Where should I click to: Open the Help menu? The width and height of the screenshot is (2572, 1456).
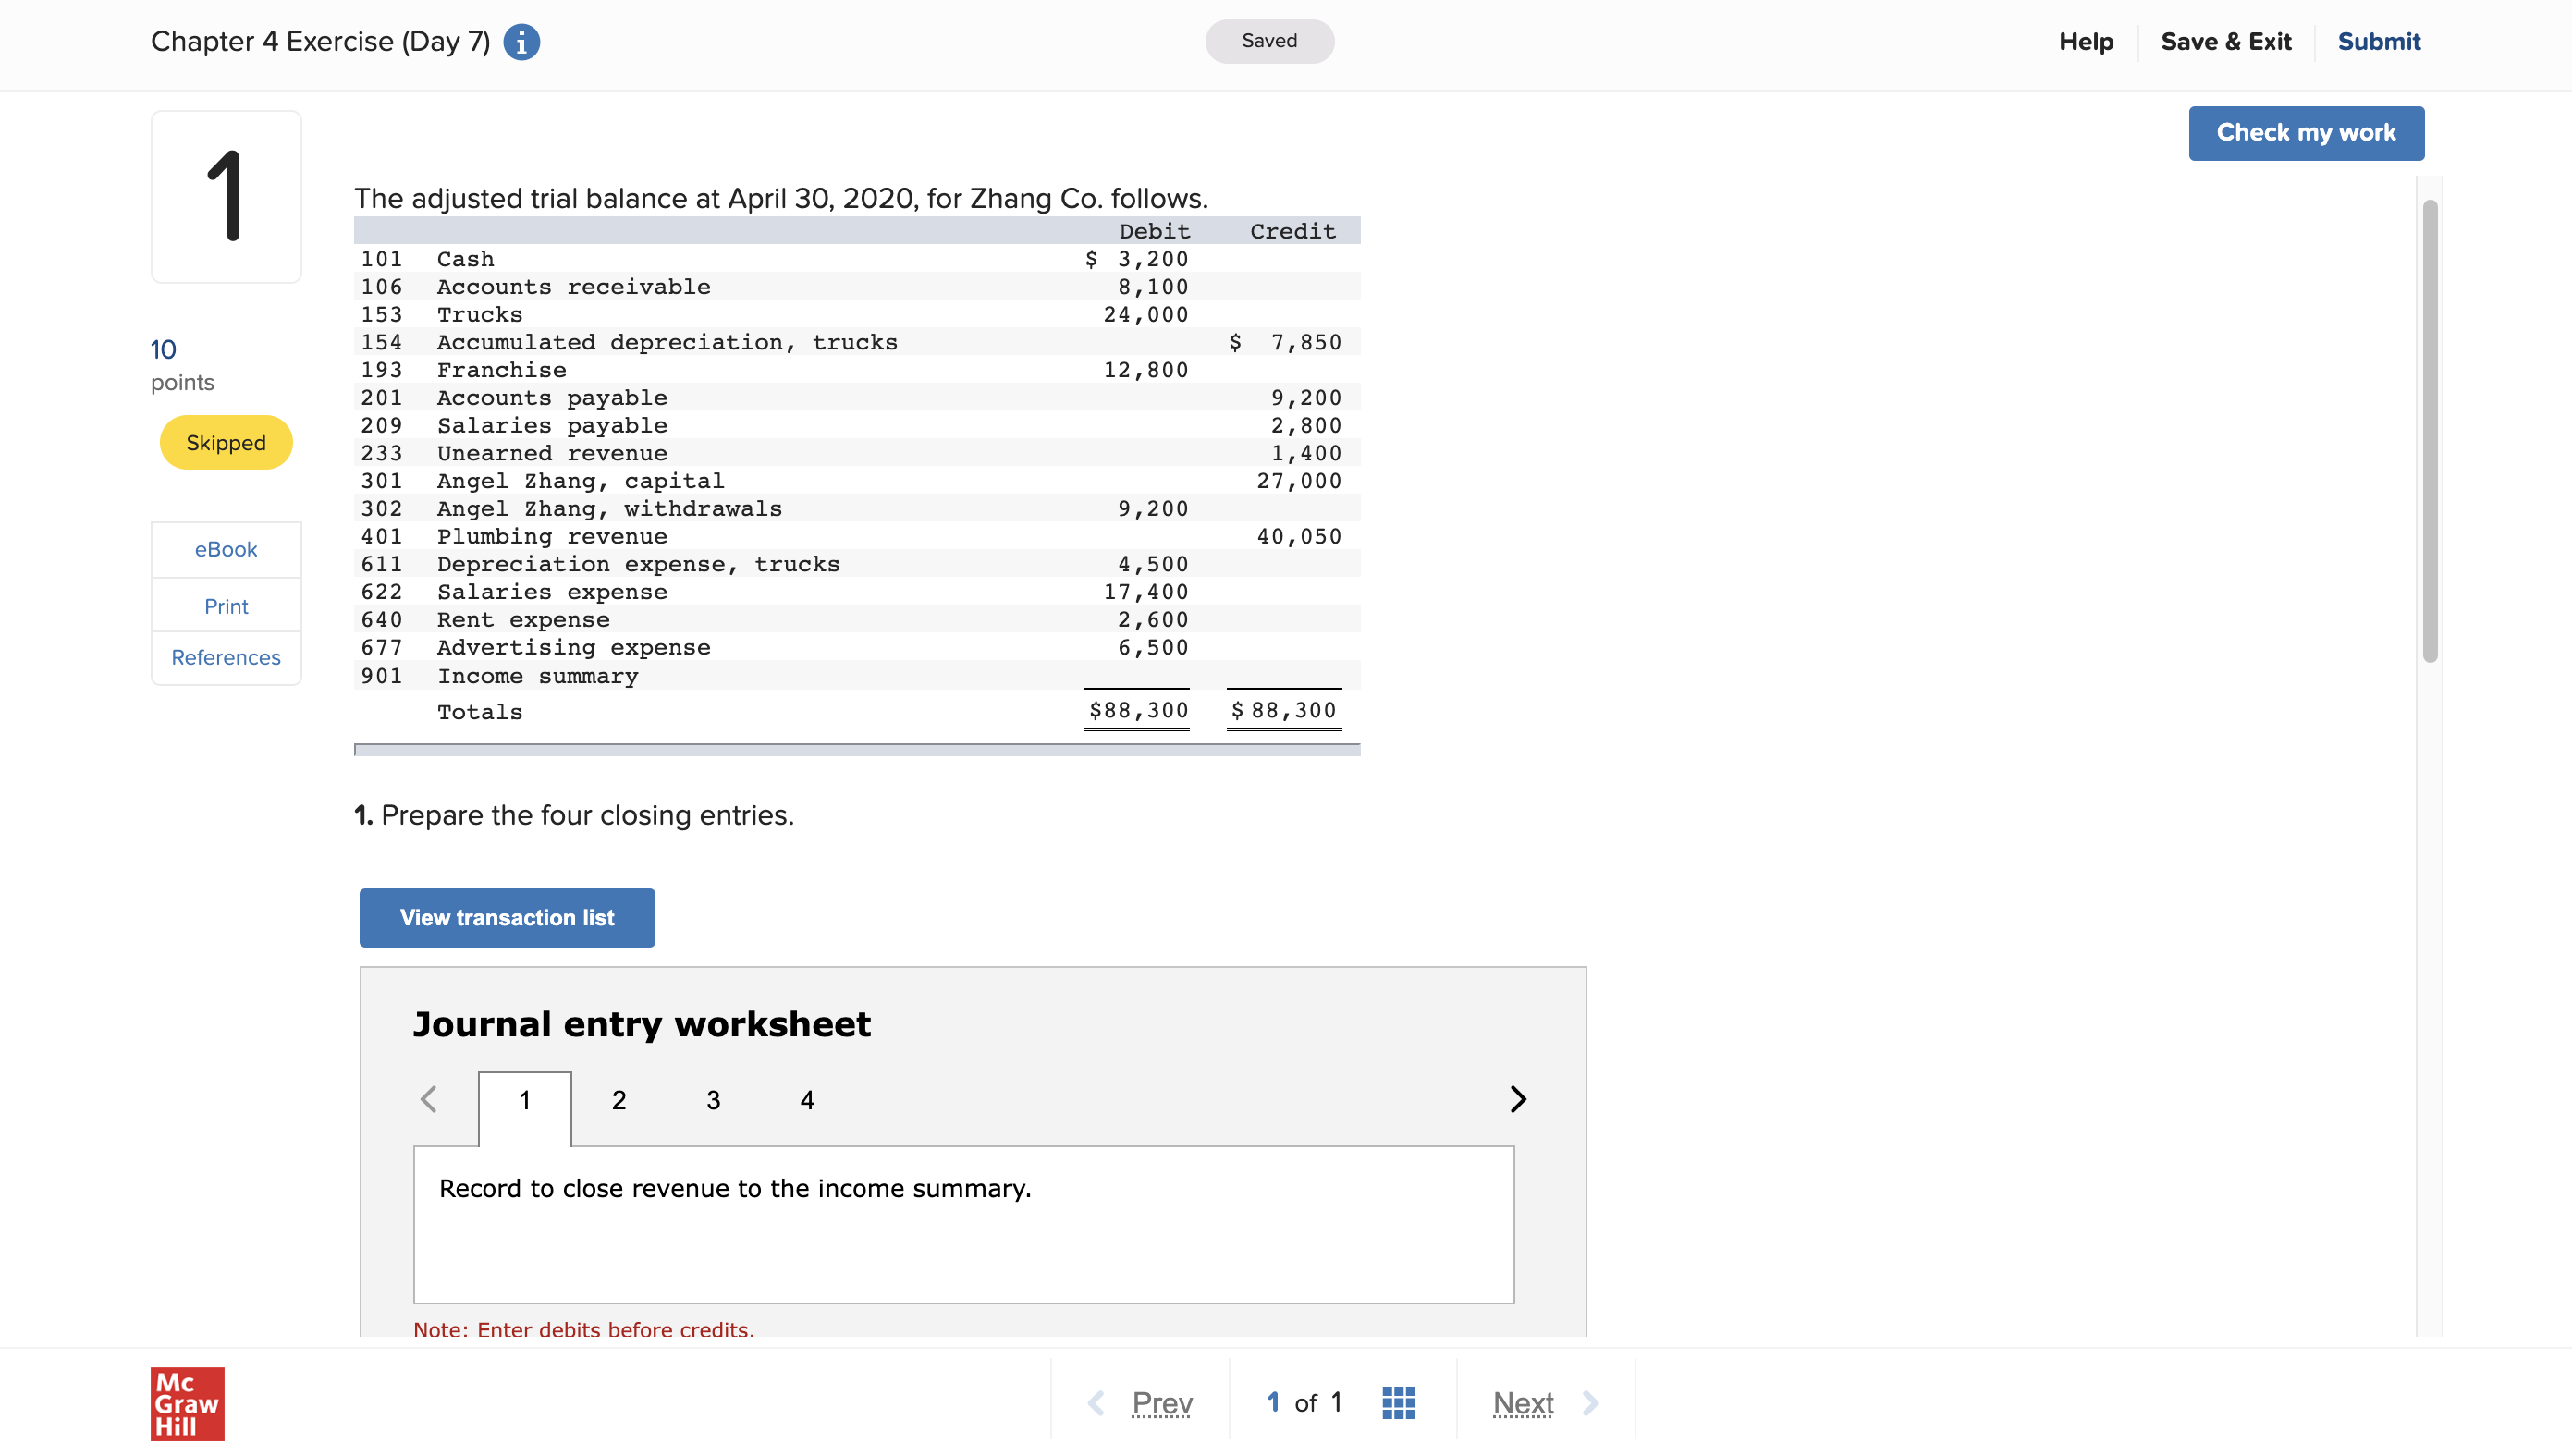pos(2085,42)
